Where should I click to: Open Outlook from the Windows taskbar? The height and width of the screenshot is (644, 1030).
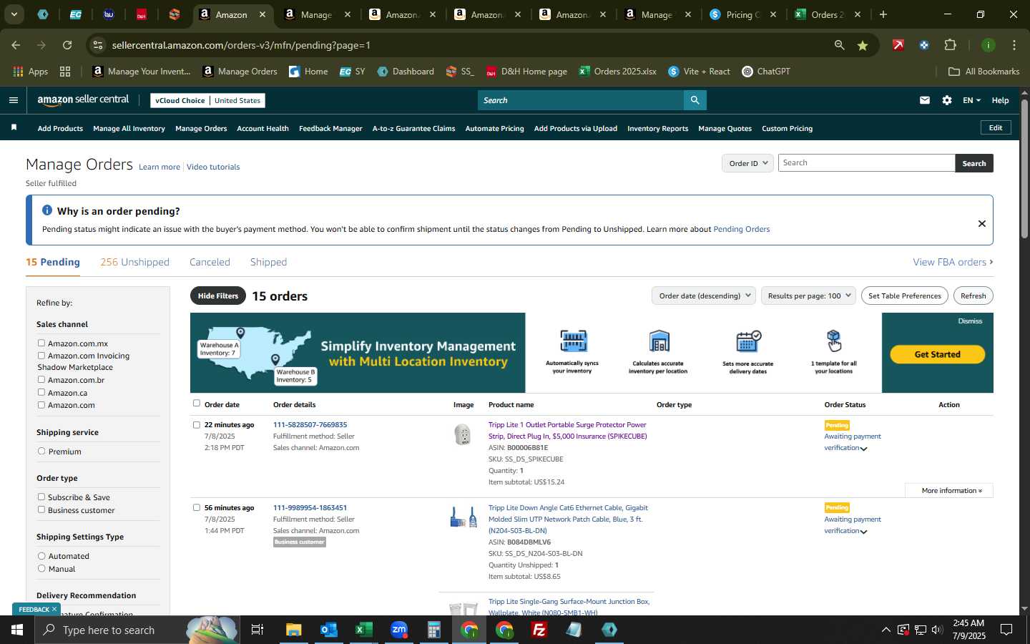point(328,630)
